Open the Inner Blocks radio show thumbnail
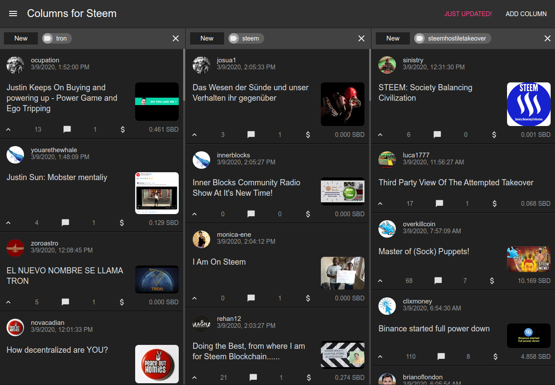 (x=343, y=191)
